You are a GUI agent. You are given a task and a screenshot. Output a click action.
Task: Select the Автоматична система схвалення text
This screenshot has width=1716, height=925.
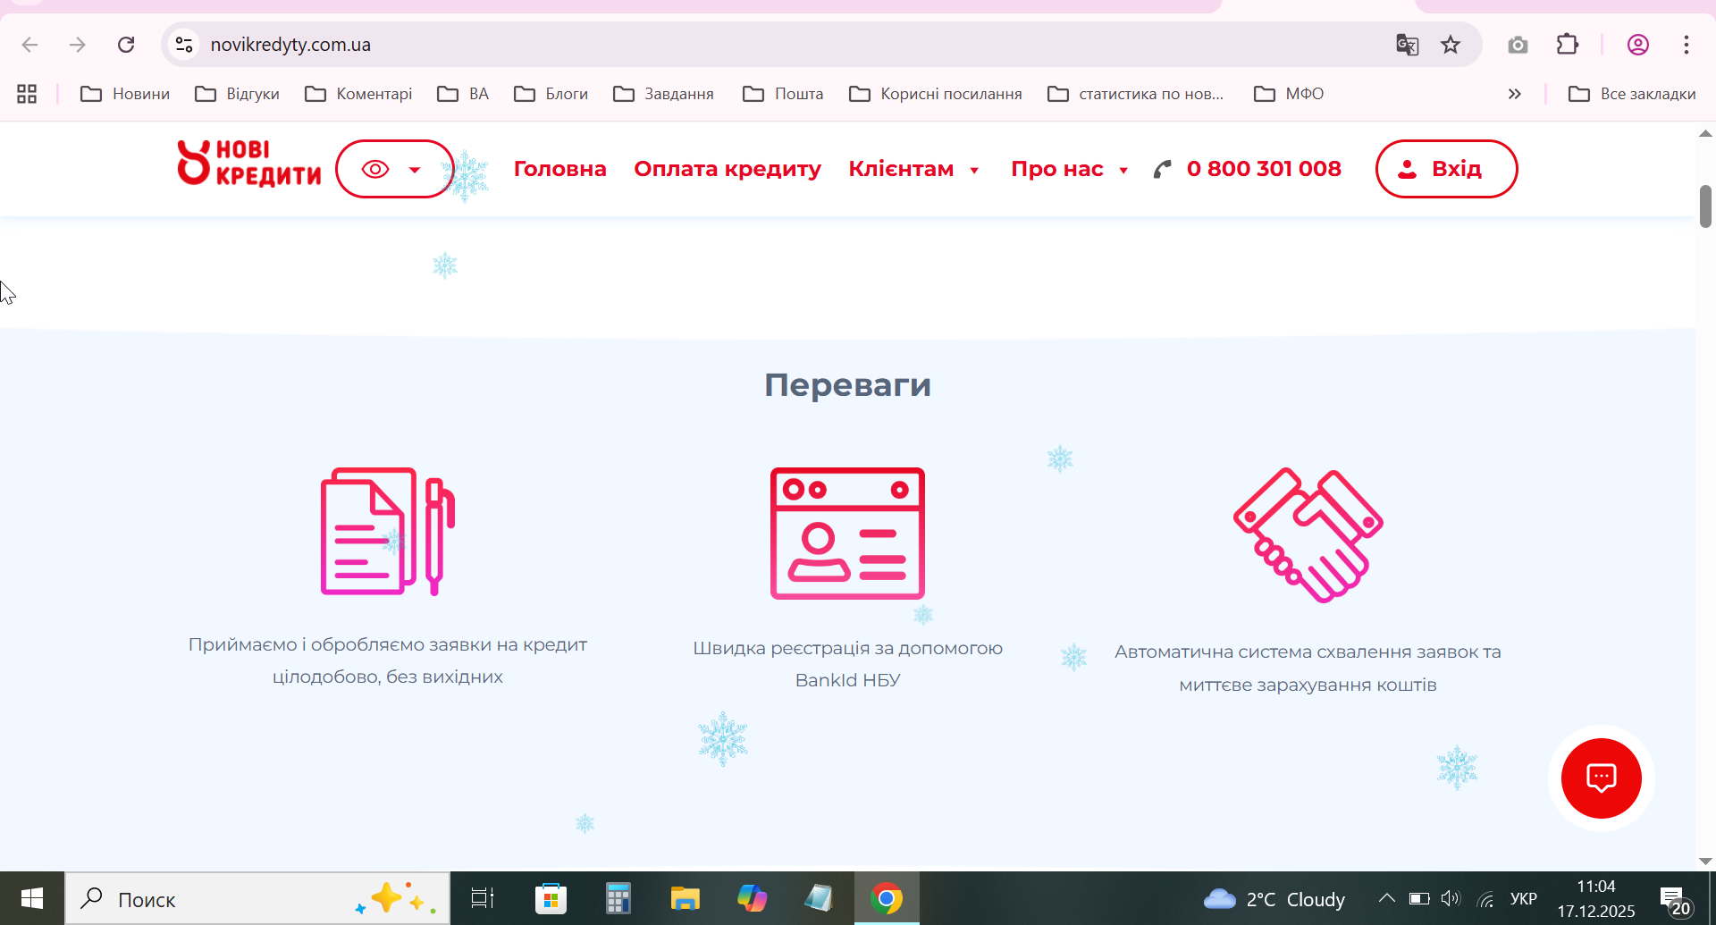click(x=1308, y=669)
